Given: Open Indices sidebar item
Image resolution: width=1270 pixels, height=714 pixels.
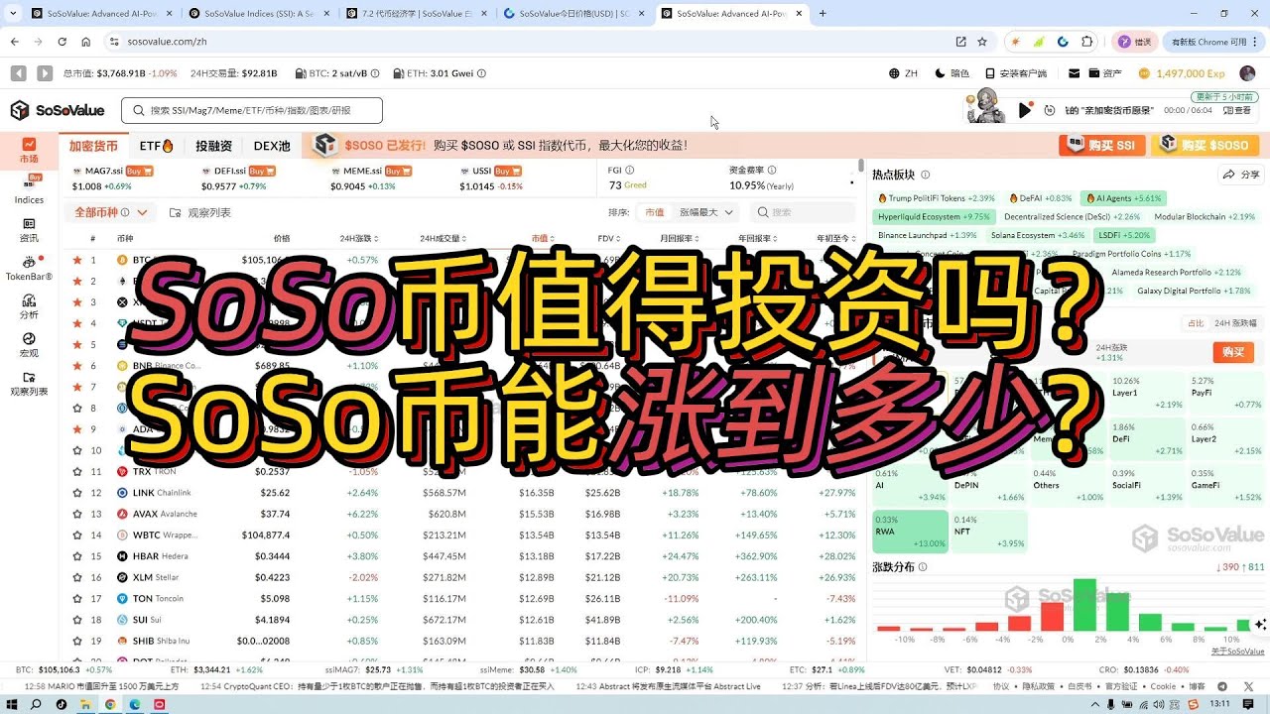Looking at the screenshot, I should (x=29, y=189).
